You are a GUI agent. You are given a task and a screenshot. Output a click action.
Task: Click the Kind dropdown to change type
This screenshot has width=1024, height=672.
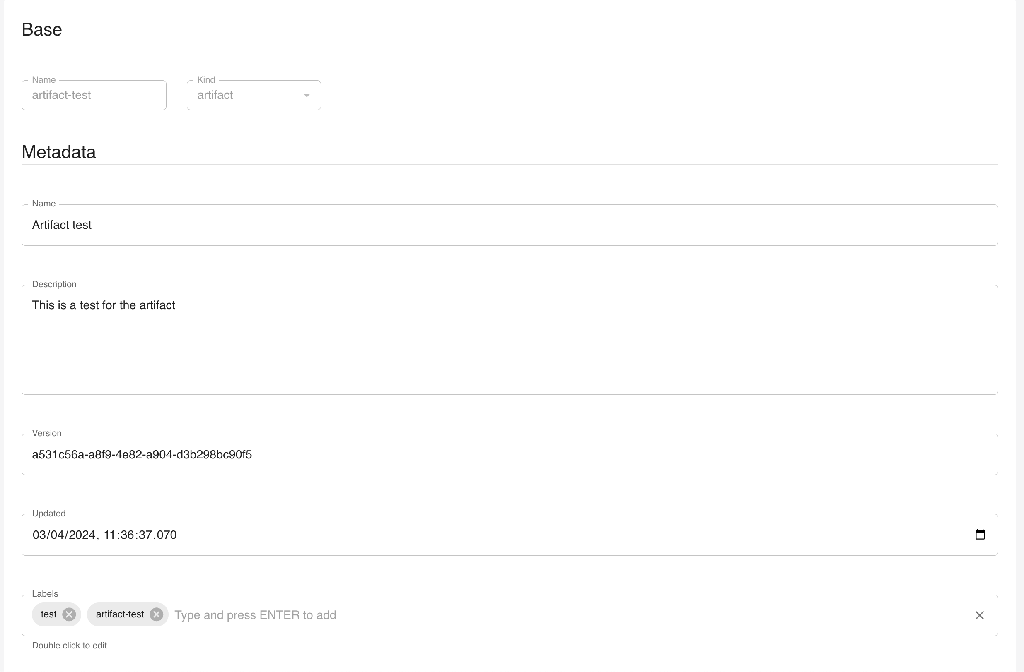coord(253,94)
